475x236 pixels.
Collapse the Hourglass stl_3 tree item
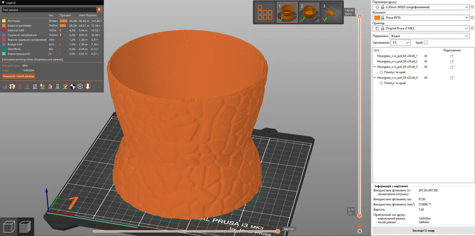click(375, 67)
